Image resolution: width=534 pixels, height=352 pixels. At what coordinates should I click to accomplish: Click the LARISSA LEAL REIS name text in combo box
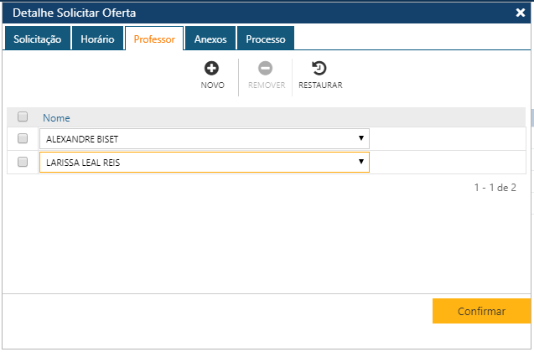[x=83, y=162]
